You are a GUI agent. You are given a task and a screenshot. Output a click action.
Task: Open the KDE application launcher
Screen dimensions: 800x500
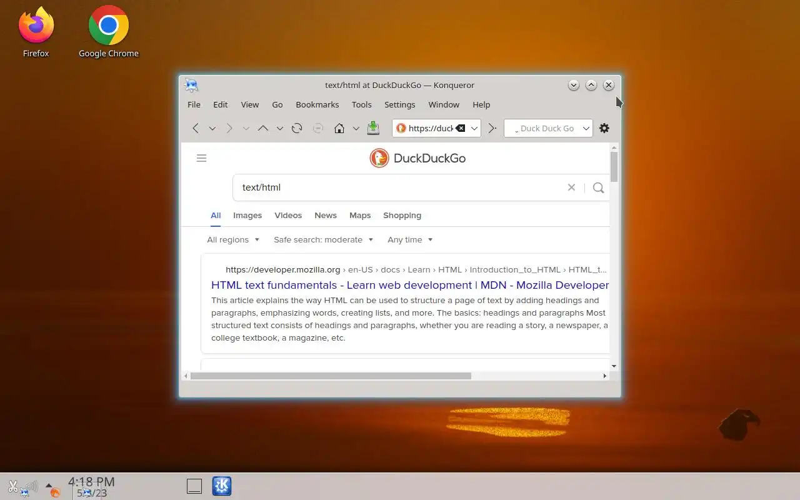click(222, 486)
